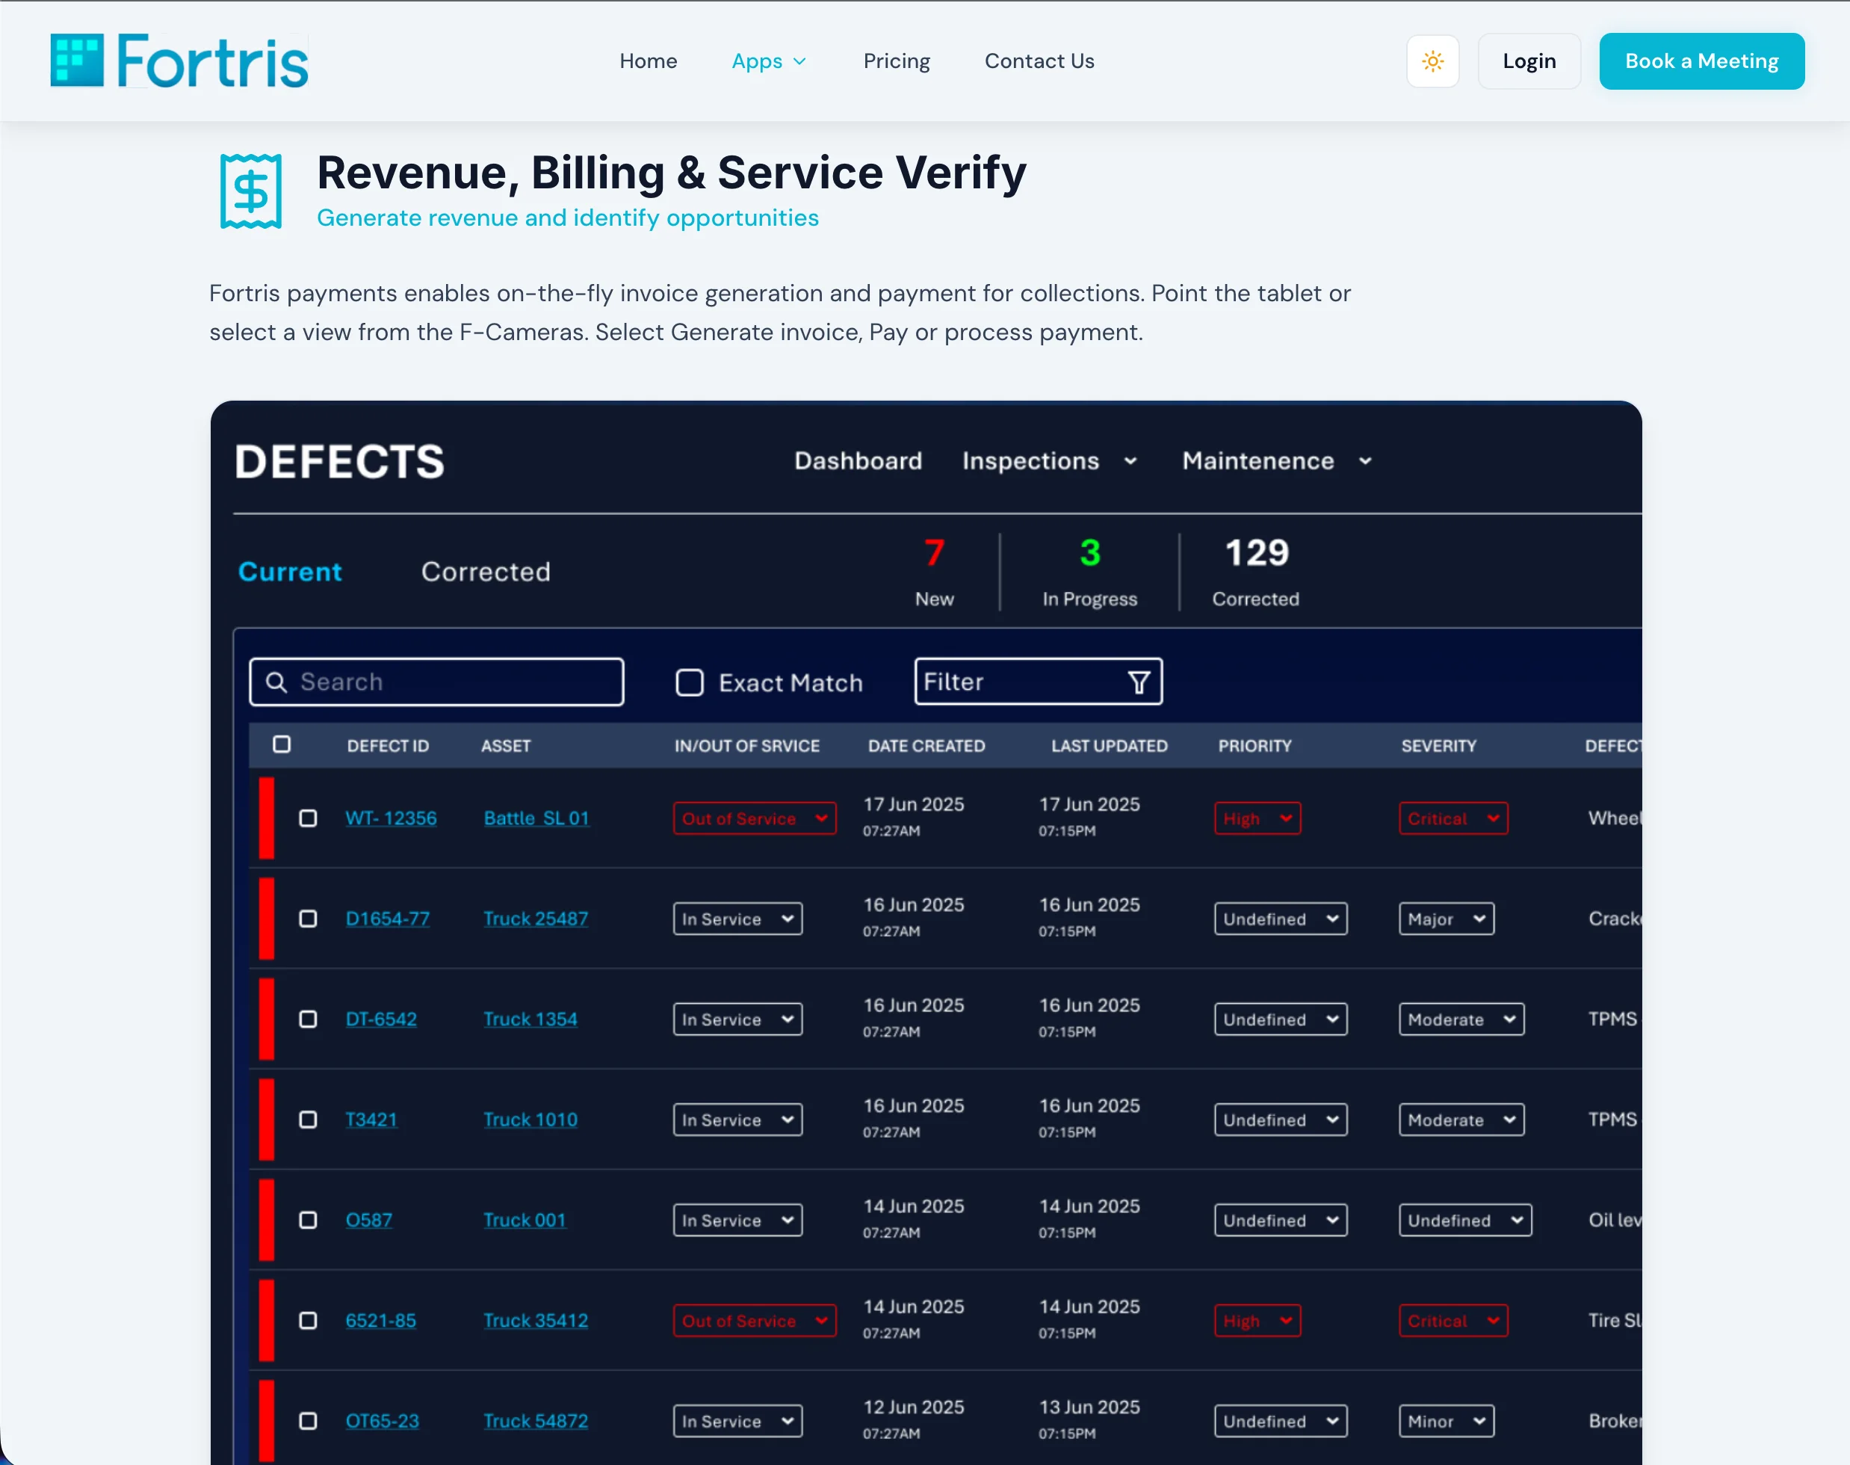Open defect WT-12356 link

(x=391, y=818)
